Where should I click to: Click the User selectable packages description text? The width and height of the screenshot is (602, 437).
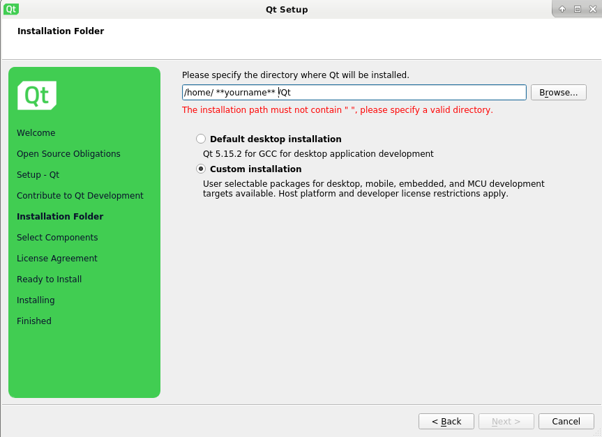(374, 188)
